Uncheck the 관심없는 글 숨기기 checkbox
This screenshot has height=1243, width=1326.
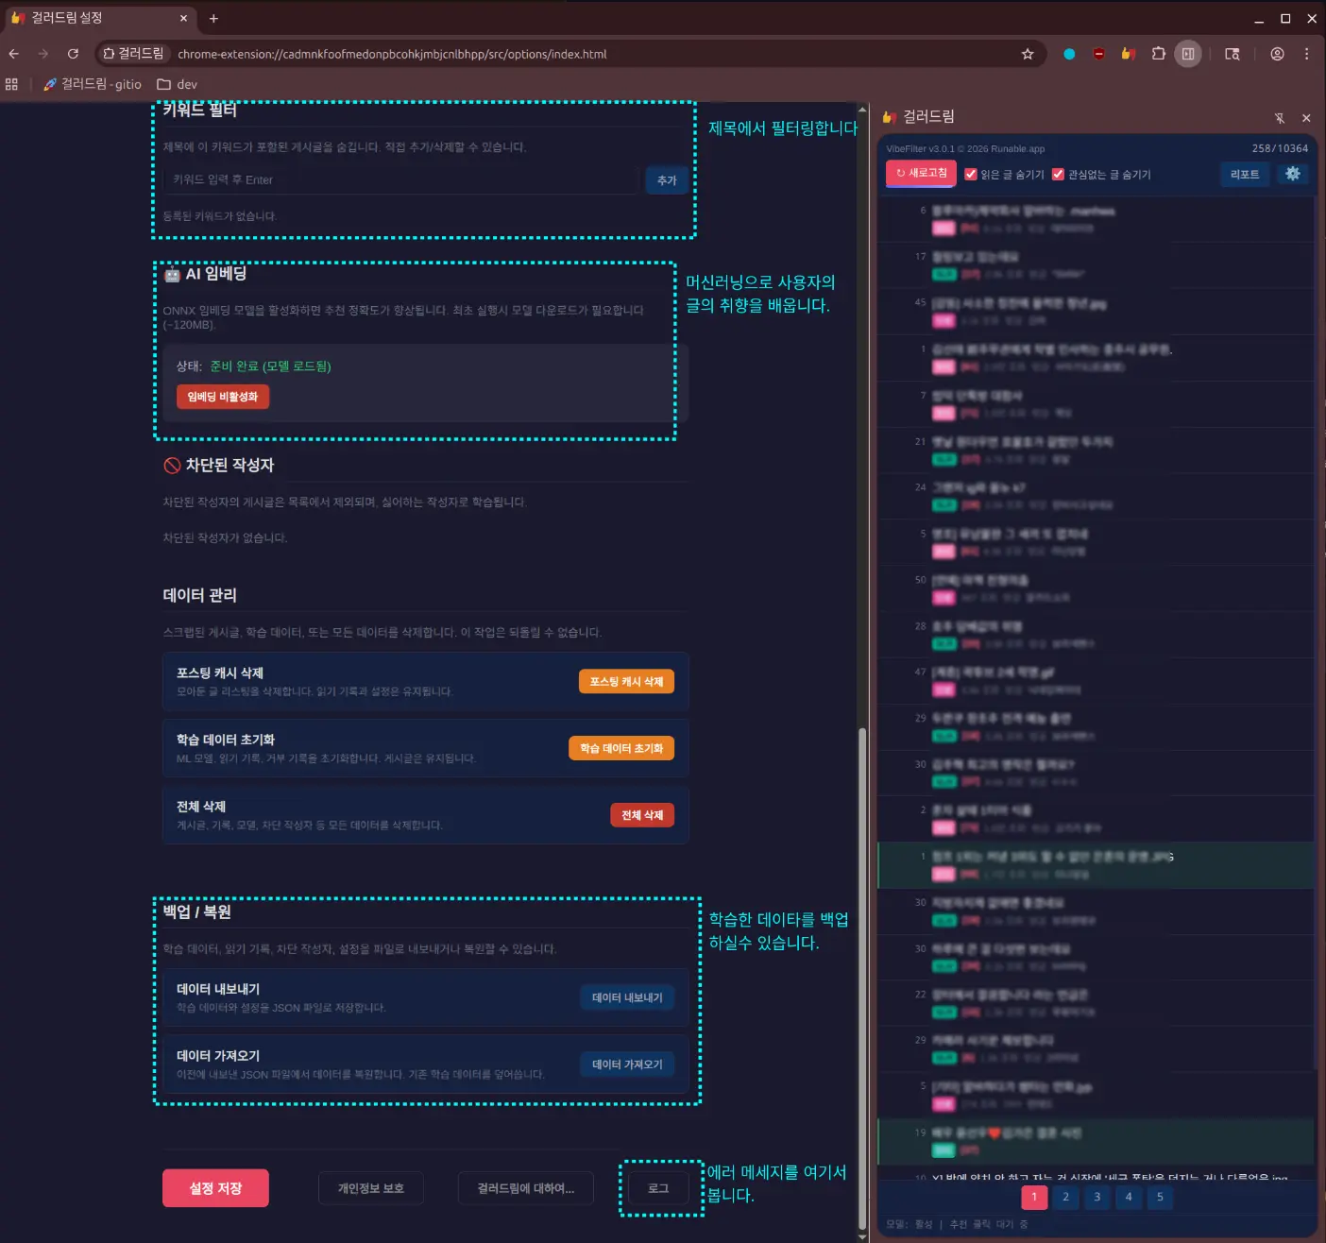1058,175
